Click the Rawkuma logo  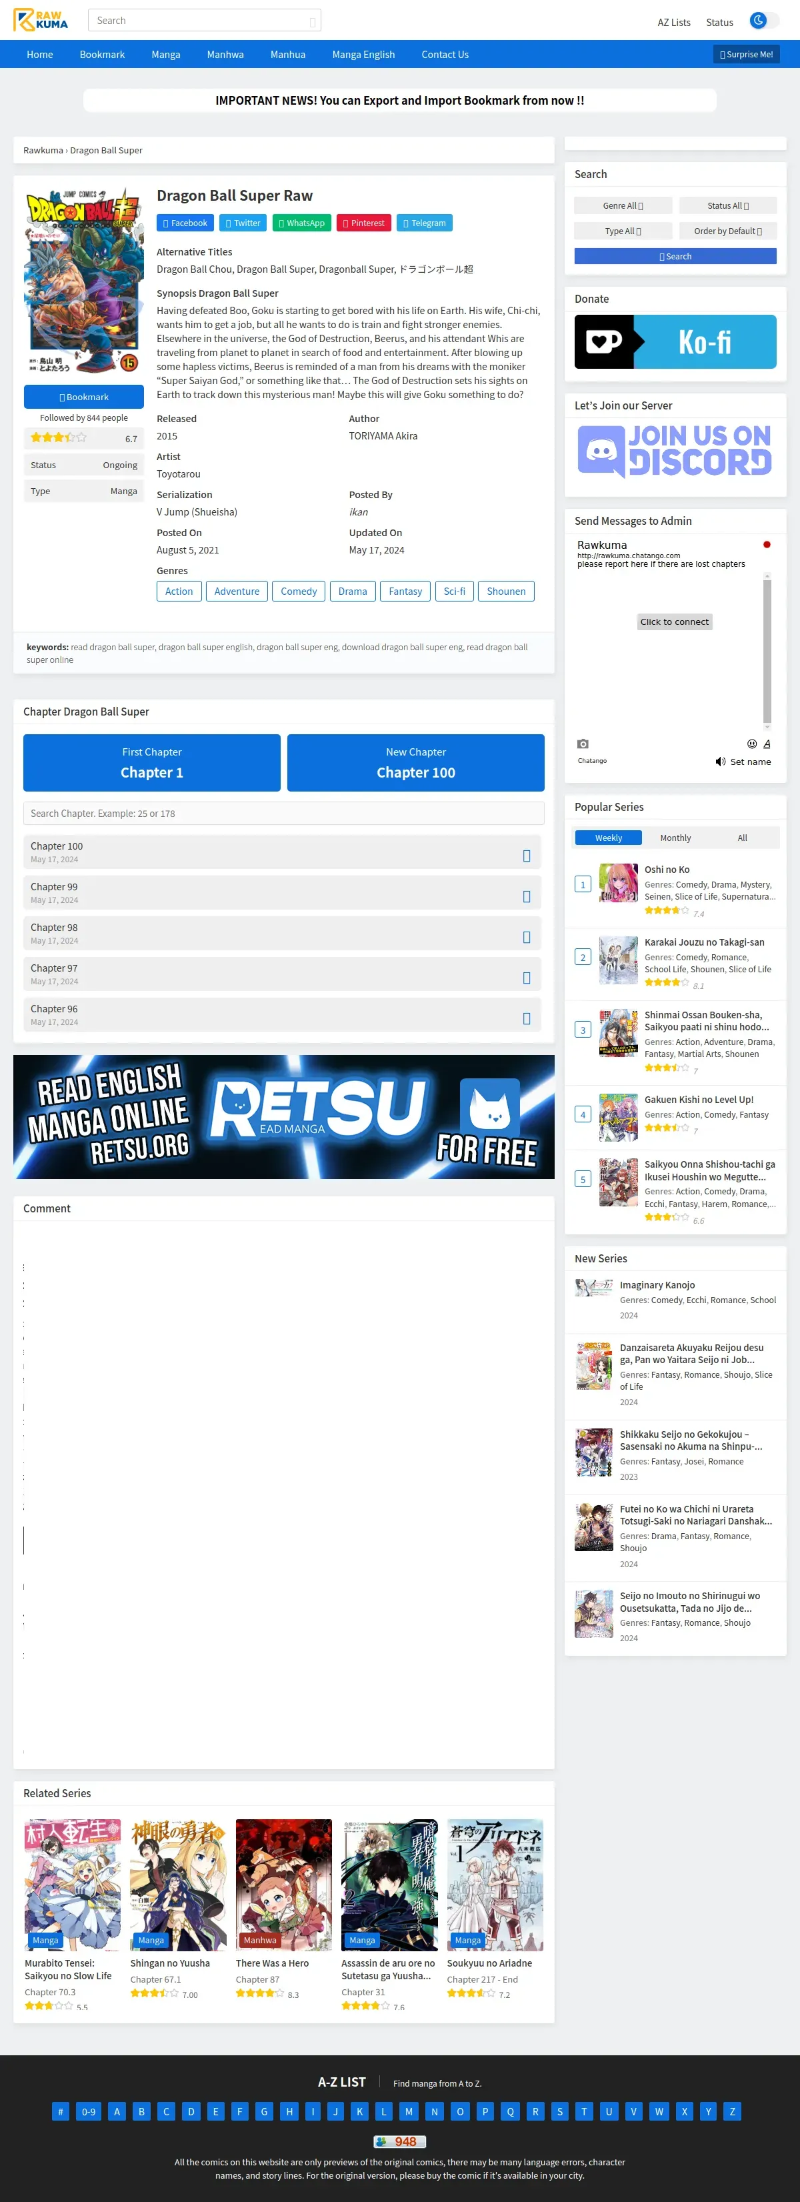click(x=41, y=19)
